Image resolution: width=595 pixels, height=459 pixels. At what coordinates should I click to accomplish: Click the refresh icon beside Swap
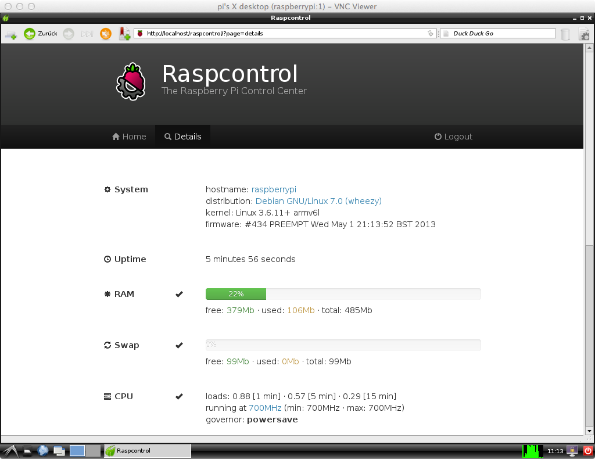[107, 345]
